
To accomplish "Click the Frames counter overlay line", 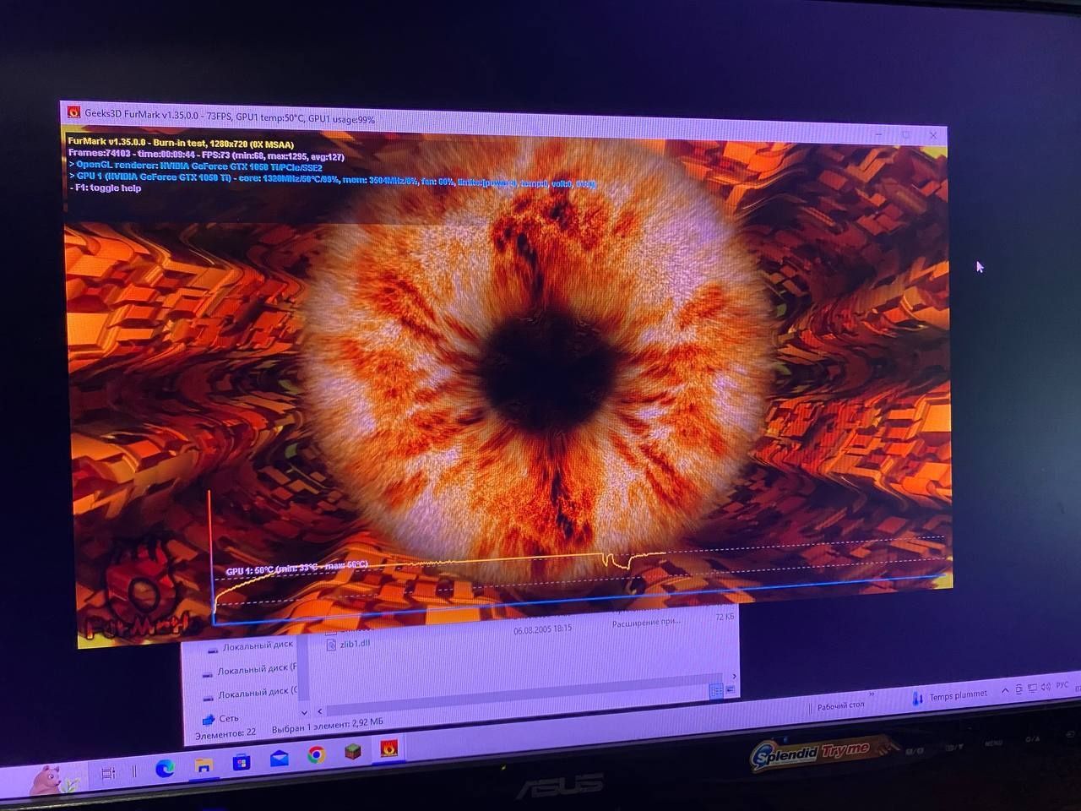I will [x=206, y=155].
